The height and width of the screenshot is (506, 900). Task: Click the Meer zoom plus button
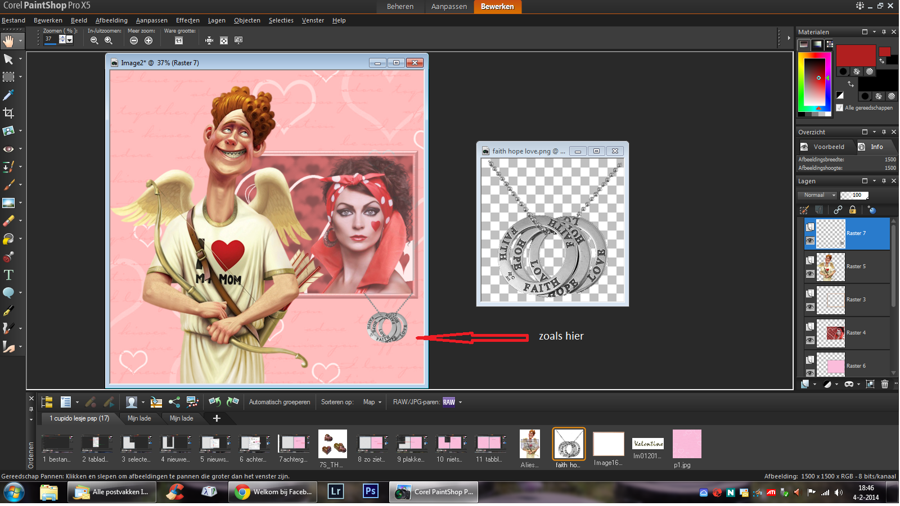click(148, 40)
